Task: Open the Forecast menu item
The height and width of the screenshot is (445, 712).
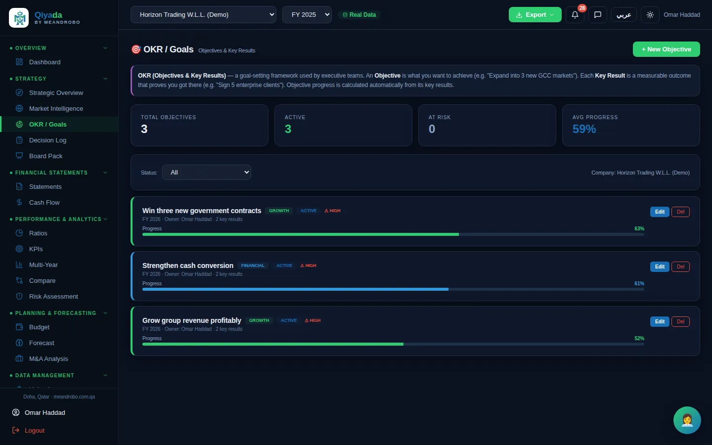Action: (x=59, y=343)
